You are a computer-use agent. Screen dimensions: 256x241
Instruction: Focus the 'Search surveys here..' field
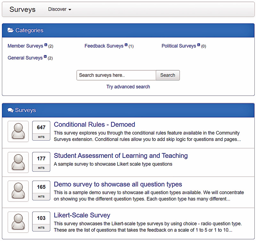pyautogui.click(x=116, y=75)
